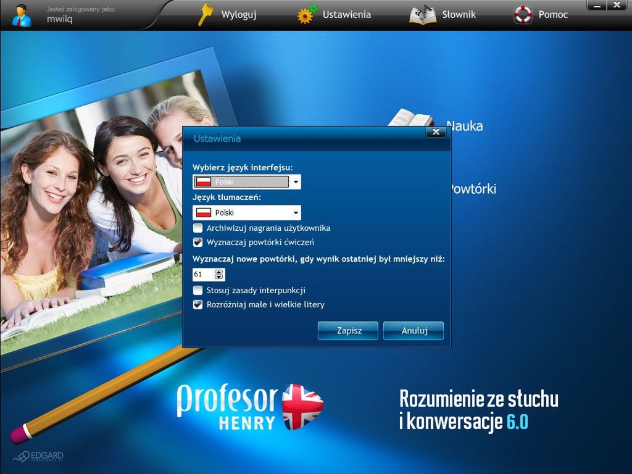Open the Nauka book icon
The width and height of the screenshot is (632, 474).
click(411, 118)
